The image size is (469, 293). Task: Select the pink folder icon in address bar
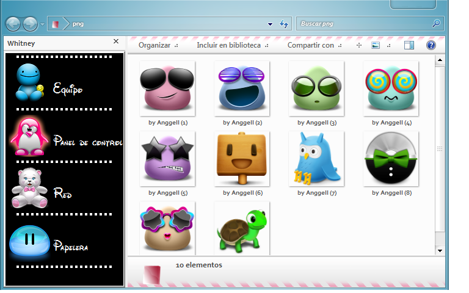[55, 24]
